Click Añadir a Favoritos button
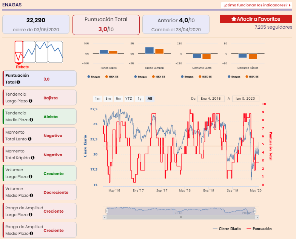This screenshot has height=239, width=296. point(256,19)
